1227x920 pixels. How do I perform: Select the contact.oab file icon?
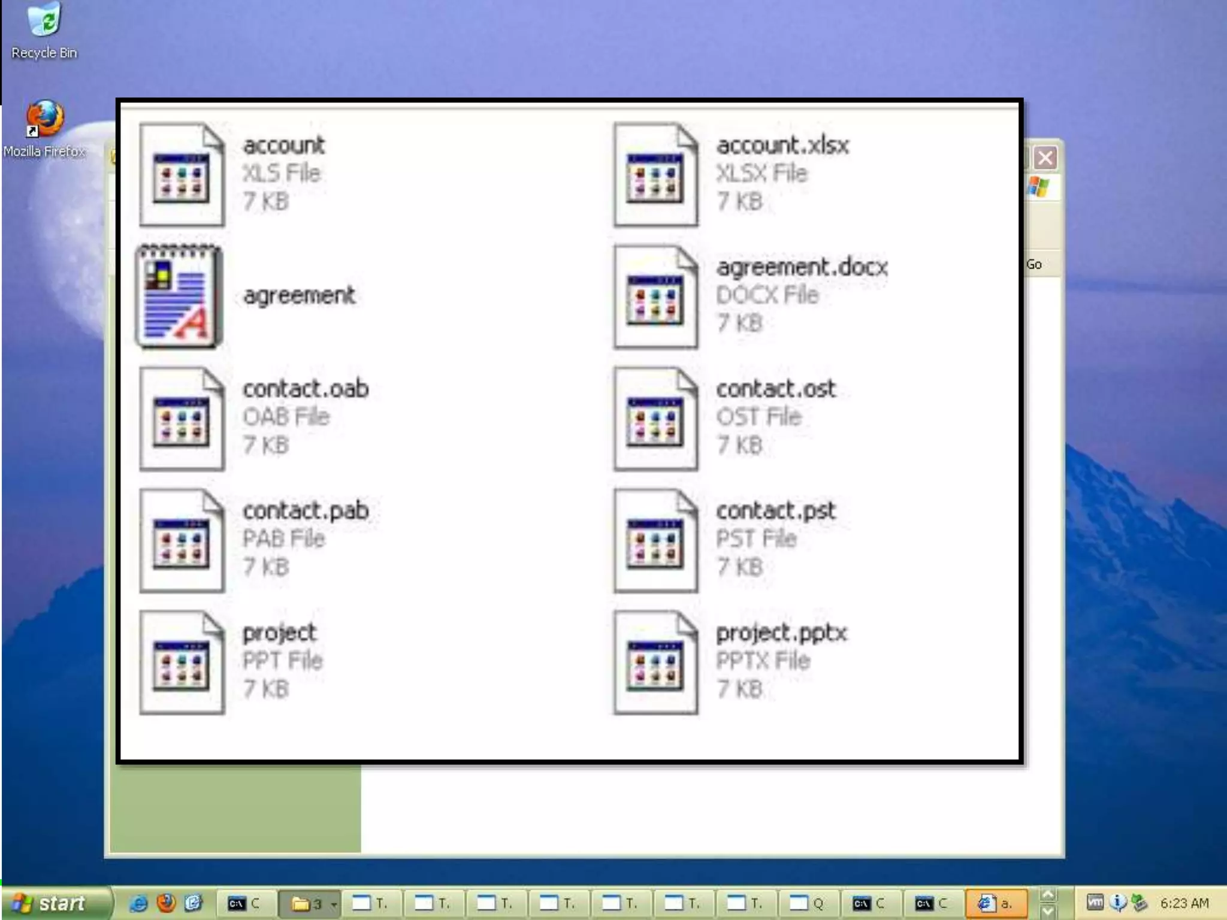click(182, 419)
